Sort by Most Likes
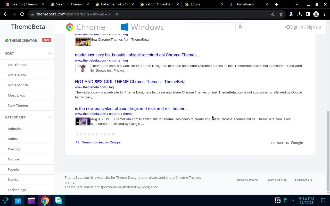Screen dimensions: 330x206 coord(16,95)
